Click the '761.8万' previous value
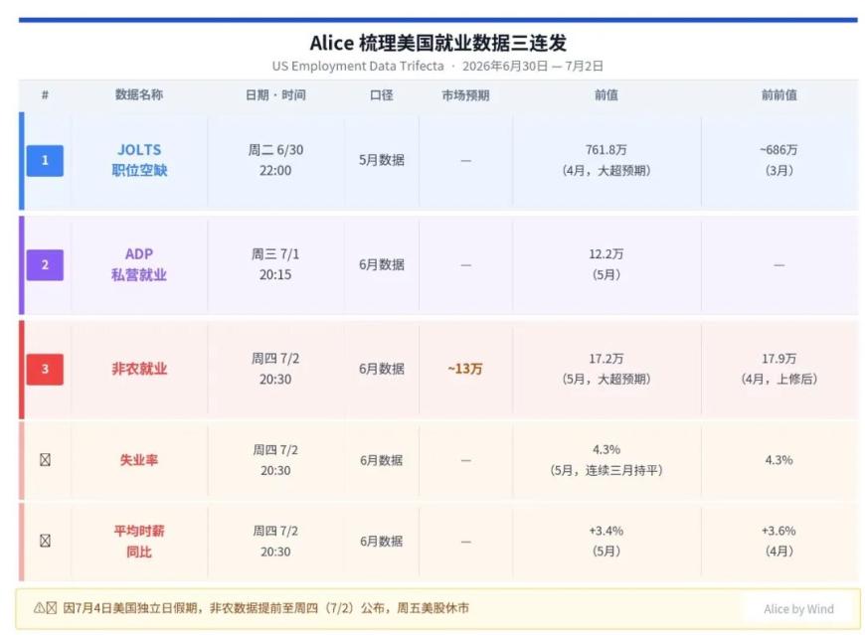This screenshot has height=635, width=865. (606, 150)
